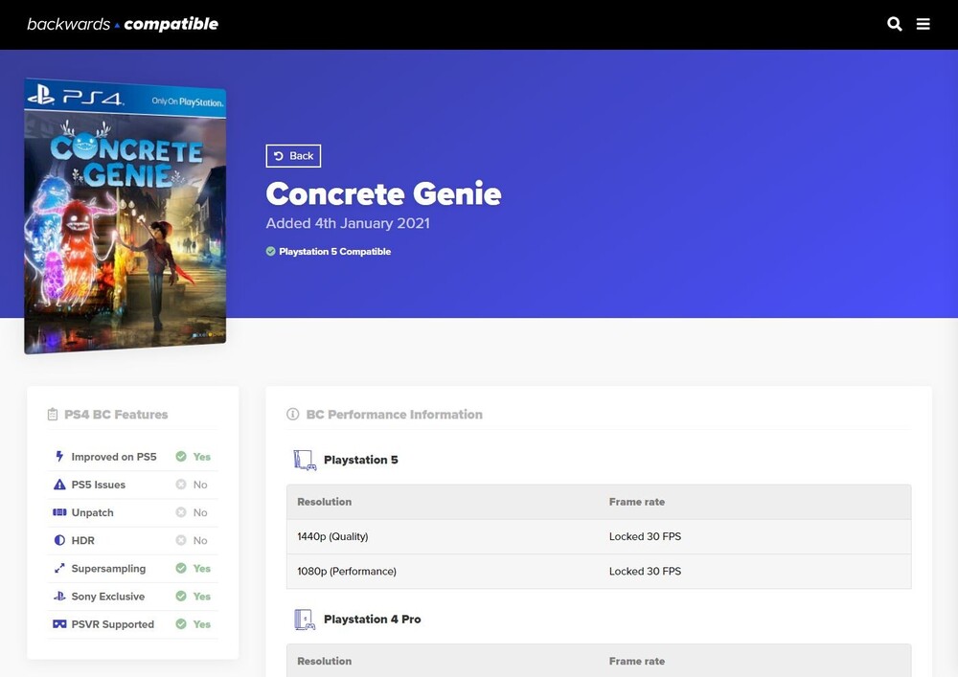Open the hamburger menu in the header

tap(923, 24)
